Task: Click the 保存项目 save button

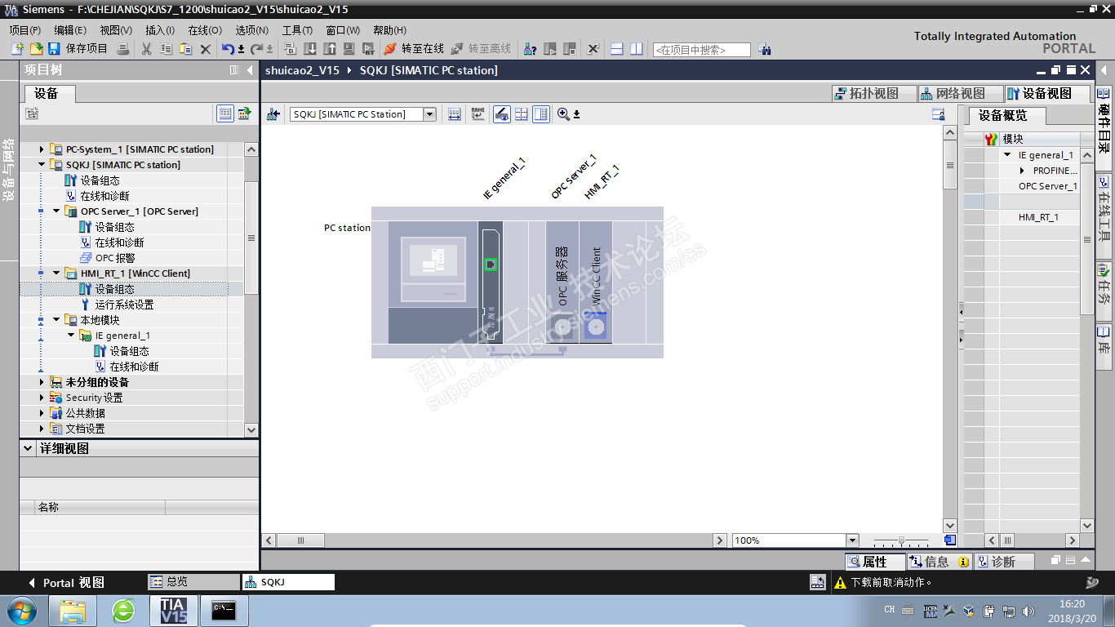Action: [78, 49]
